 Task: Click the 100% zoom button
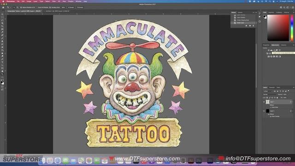coord(63,7)
